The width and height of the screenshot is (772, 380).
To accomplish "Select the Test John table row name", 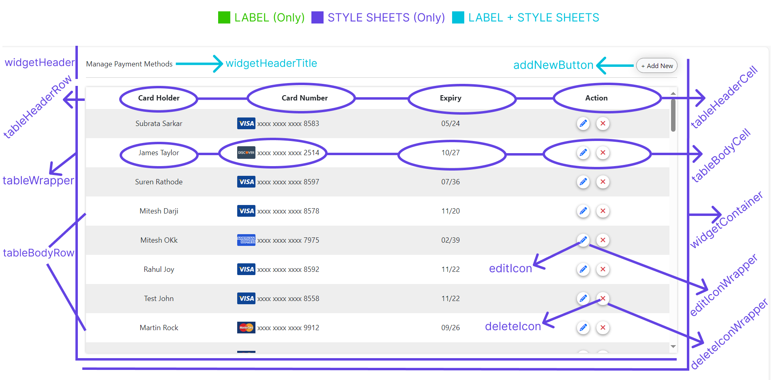I will 159,299.
